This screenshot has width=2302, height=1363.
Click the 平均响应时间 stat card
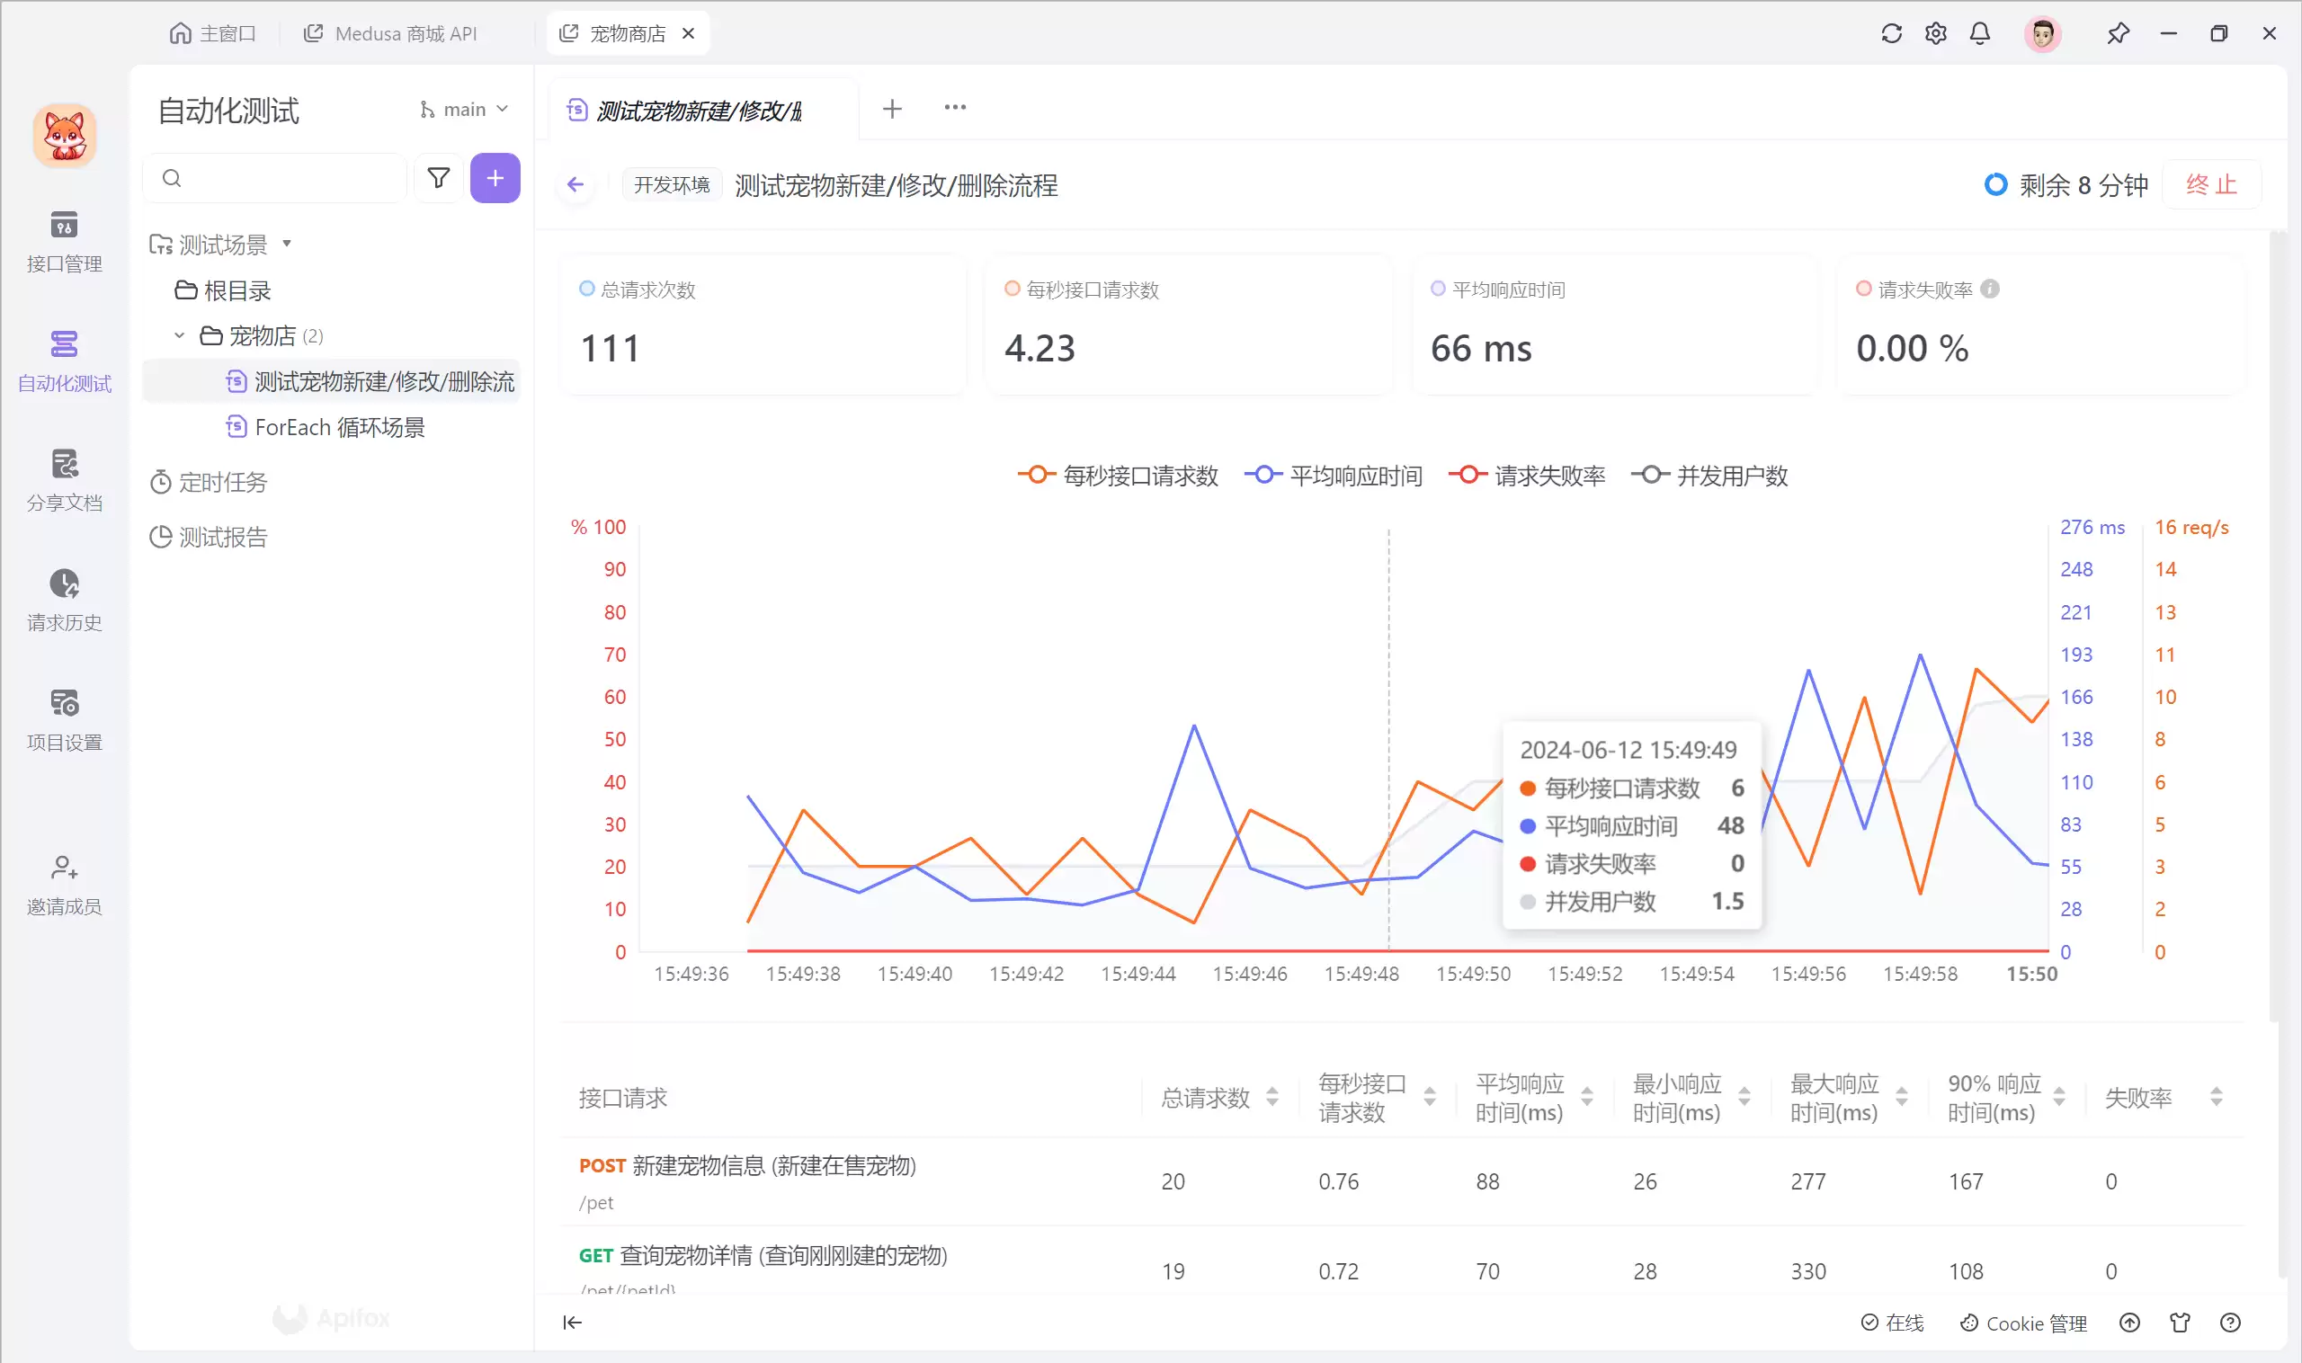[x=1614, y=326]
